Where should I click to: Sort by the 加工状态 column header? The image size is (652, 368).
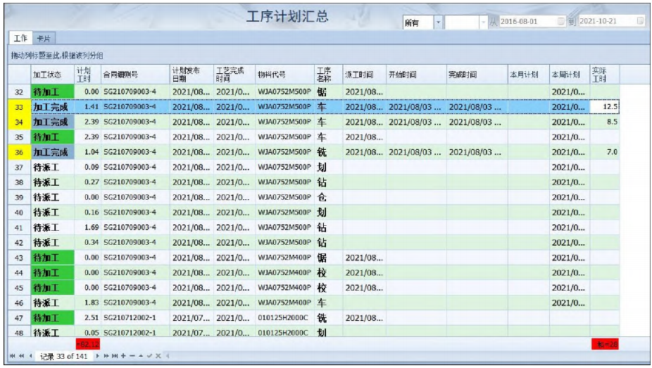[51, 75]
